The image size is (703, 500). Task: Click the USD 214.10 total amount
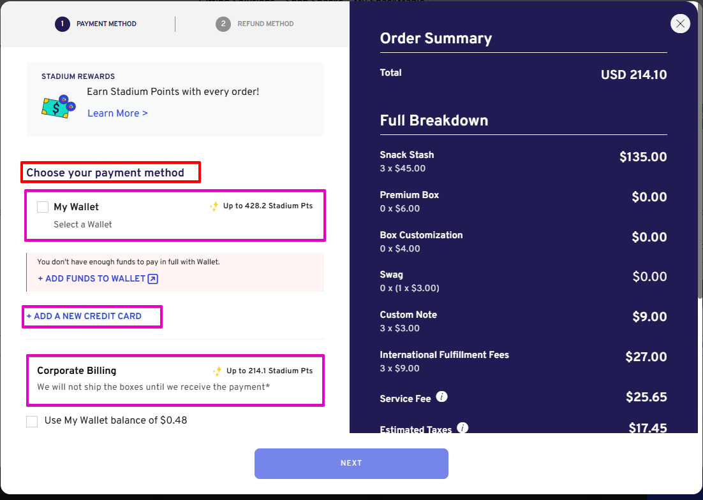(633, 75)
